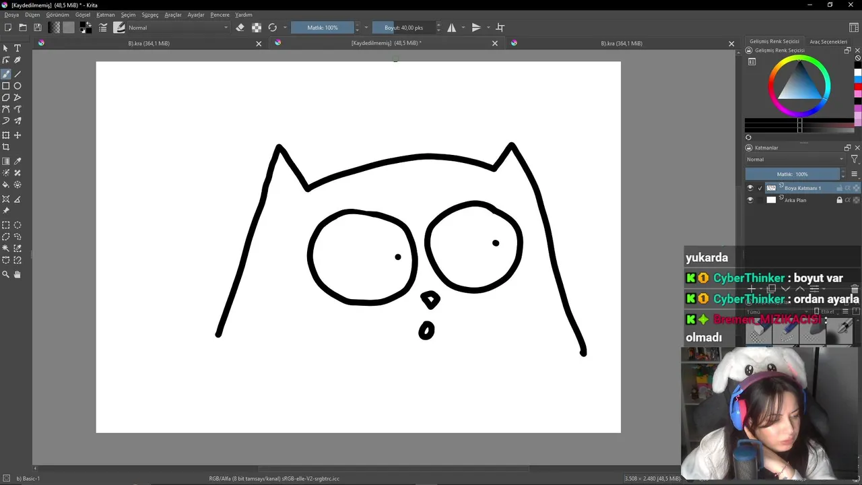Screen dimensions: 862x485
Task: Open the layer filter funnel dropdown
Action: (854, 160)
